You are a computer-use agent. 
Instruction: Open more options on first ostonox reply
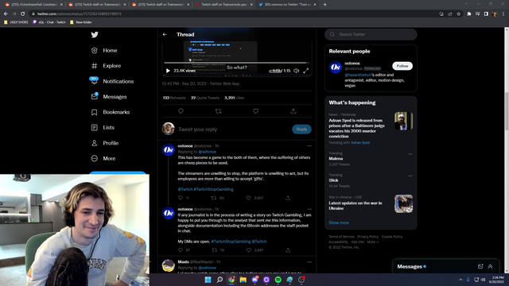tap(309, 146)
